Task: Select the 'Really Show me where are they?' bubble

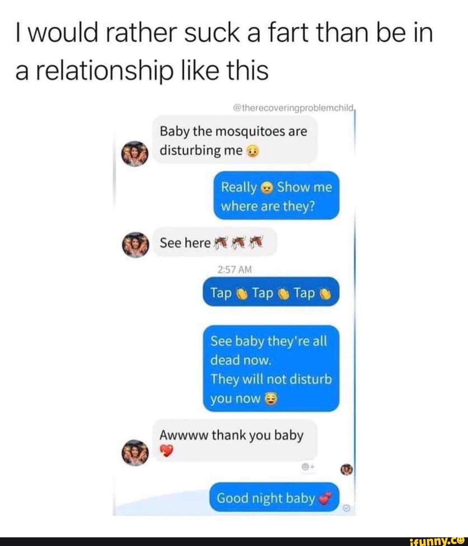Action: [276, 196]
